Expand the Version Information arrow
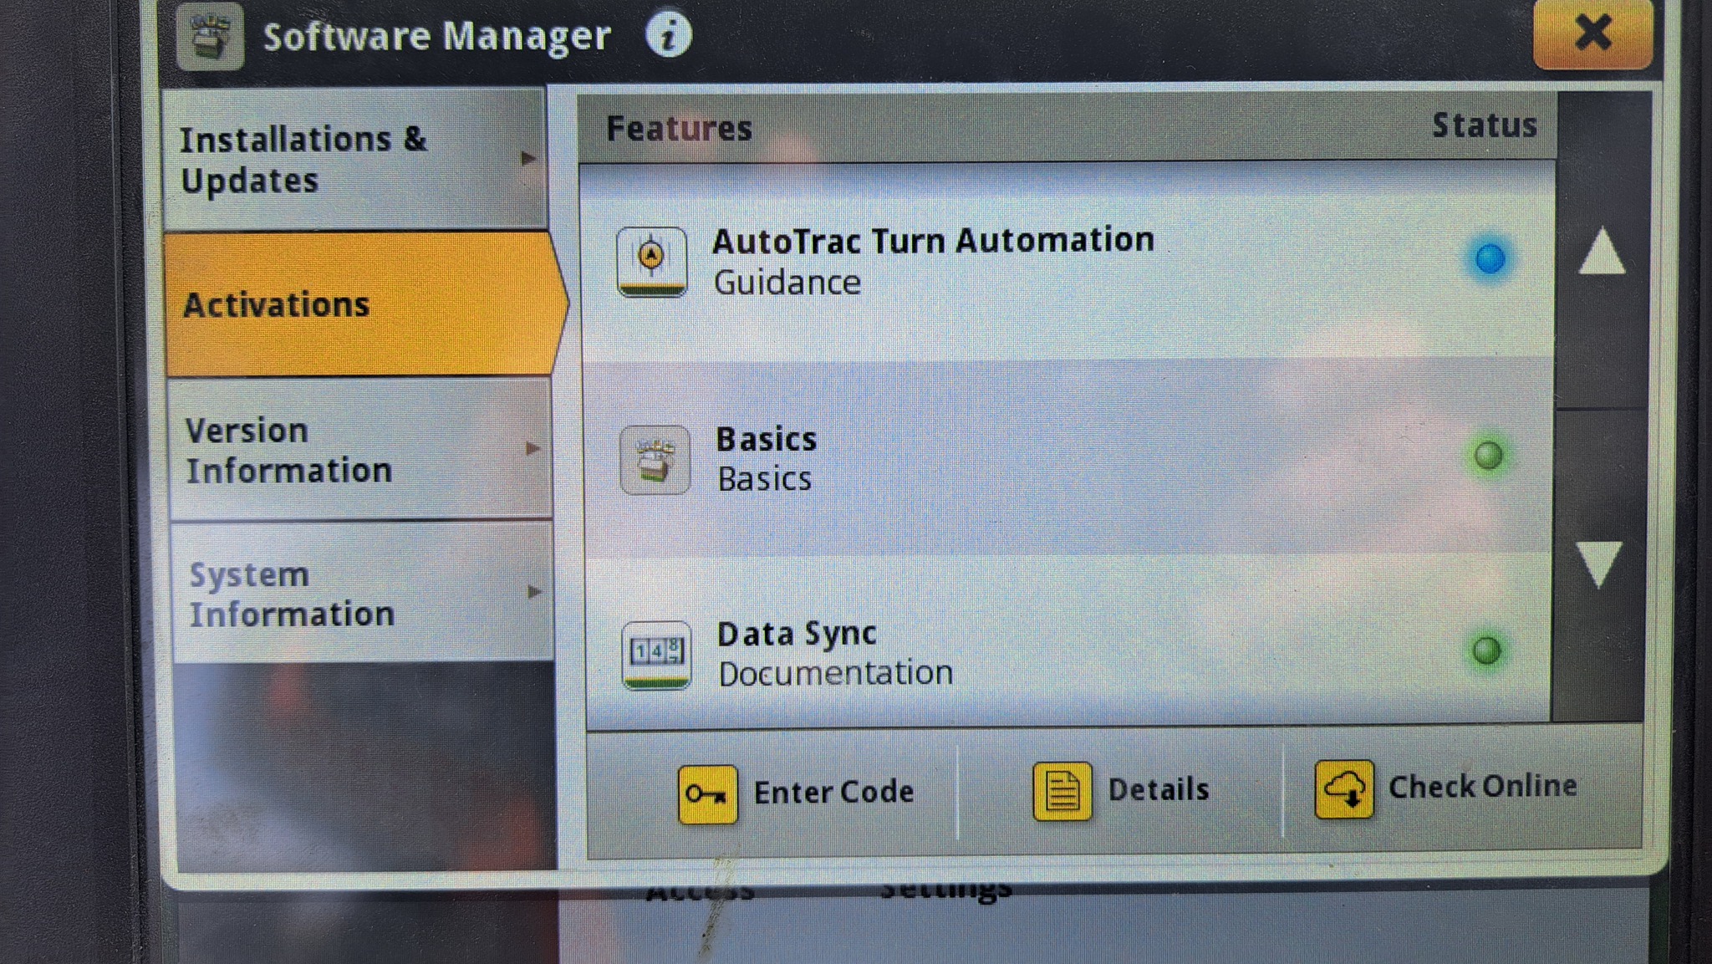This screenshot has height=964, width=1712. 532,448
